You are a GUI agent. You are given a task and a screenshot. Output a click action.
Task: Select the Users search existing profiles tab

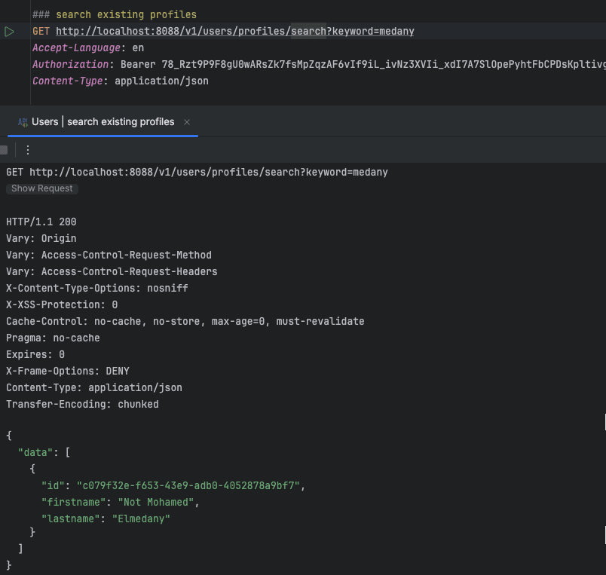(x=103, y=122)
